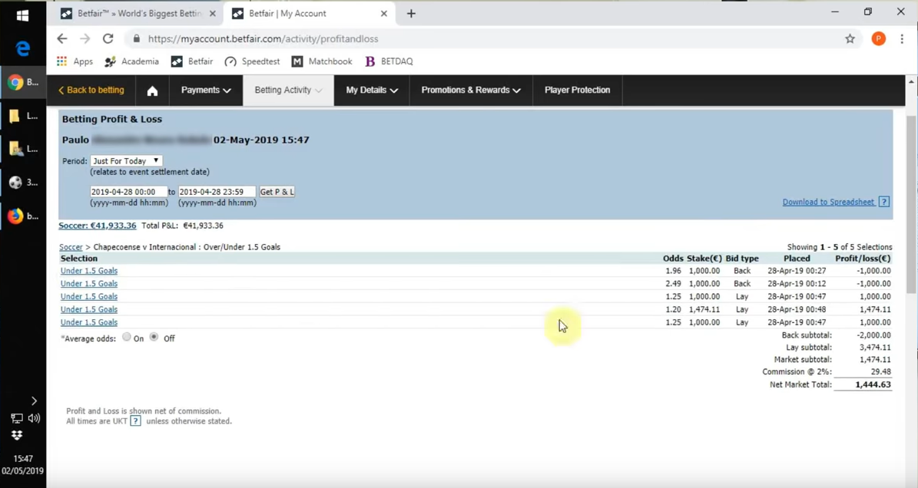Open the Betfair bookmark

(192, 61)
